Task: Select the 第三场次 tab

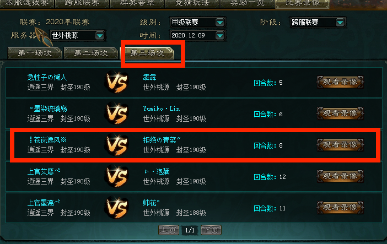Action: pos(147,53)
